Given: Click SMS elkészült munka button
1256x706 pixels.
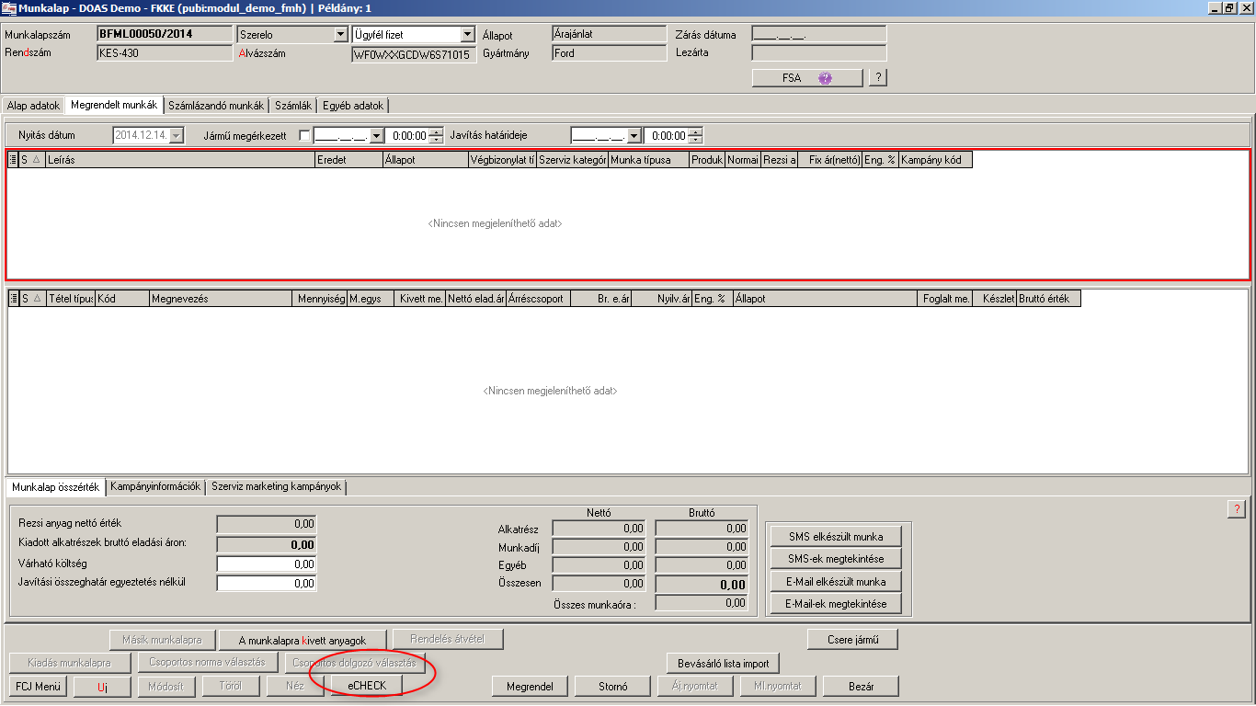Looking at the screenshot, I should click(x=836, y=536).
